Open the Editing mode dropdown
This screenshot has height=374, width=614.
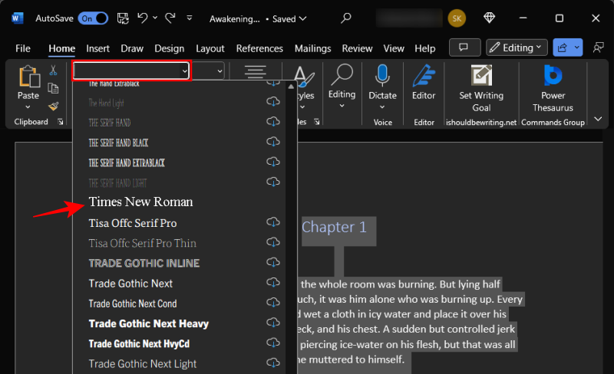(517, 48)
